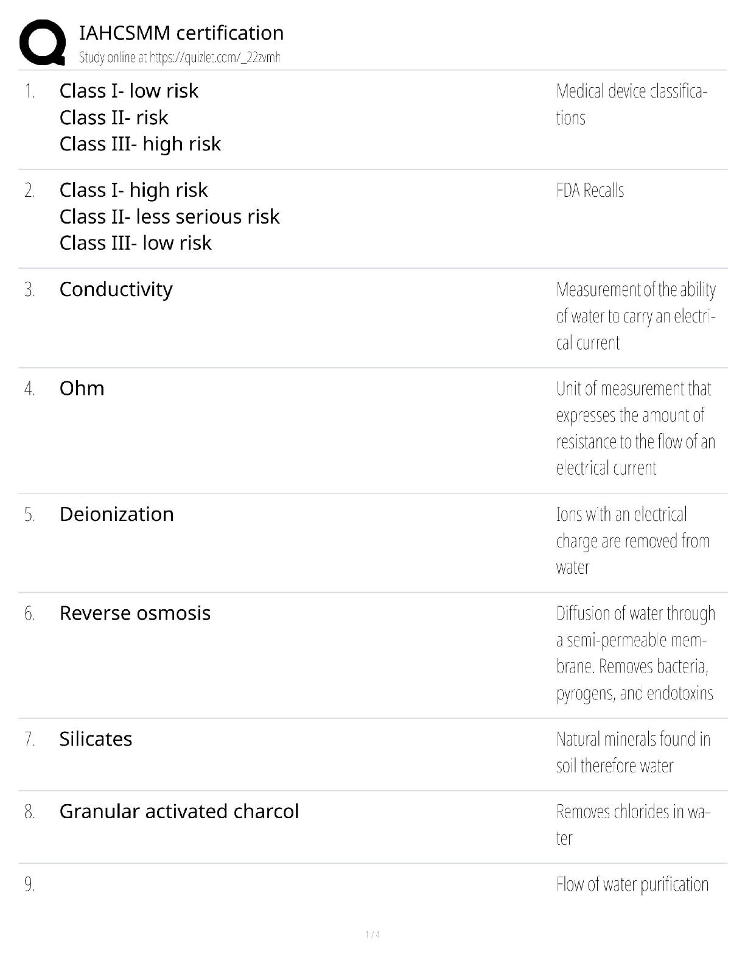Click the page number 1 / 4 indicator
745x965 pixels.
[372, 935]
